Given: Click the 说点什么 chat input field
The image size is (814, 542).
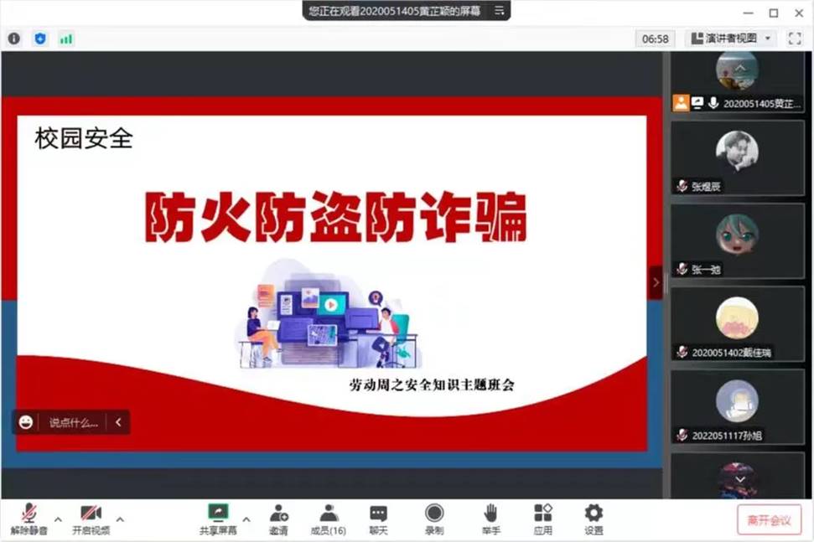Looking at the screenshot, I should [x=73, y=422].
